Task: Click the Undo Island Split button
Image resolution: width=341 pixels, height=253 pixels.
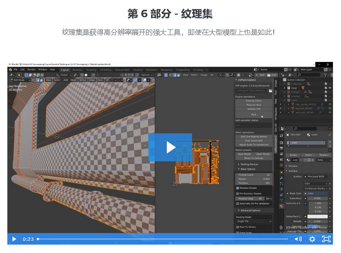Action: click(254, 141)
